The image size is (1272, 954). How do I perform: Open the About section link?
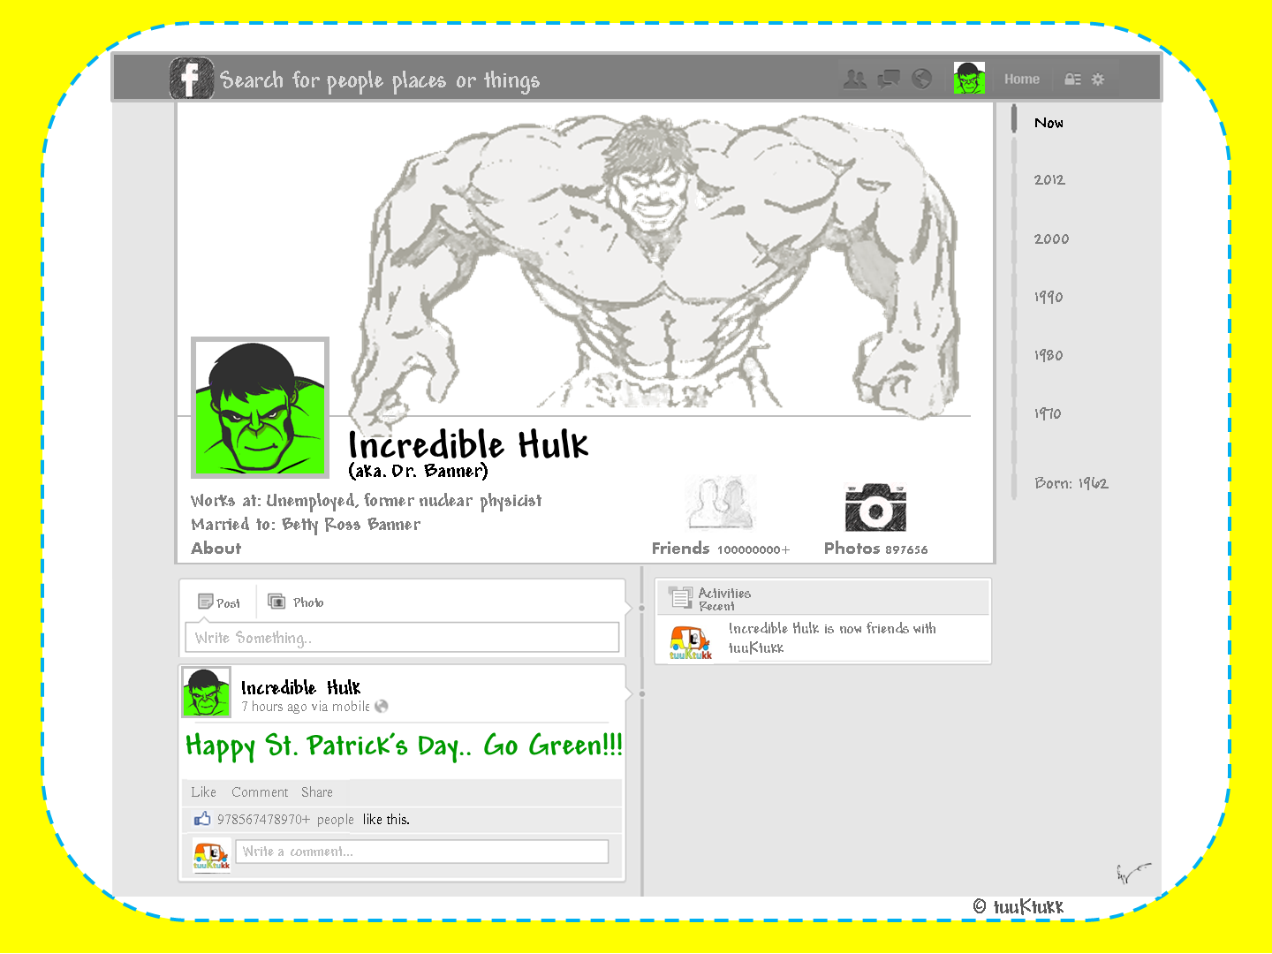pyautogui.click(x=216, y=548)
